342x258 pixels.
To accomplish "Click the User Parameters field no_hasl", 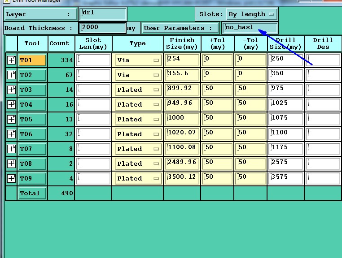I will pos(250,28).
